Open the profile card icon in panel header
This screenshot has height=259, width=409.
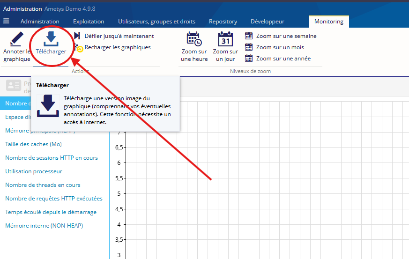click(14, 85)
